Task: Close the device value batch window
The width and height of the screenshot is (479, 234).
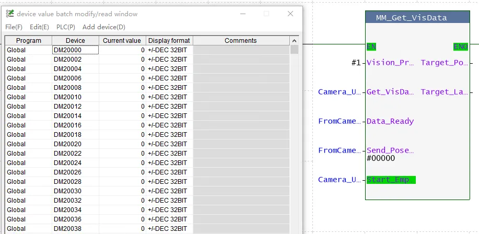Action: [290, 14]
